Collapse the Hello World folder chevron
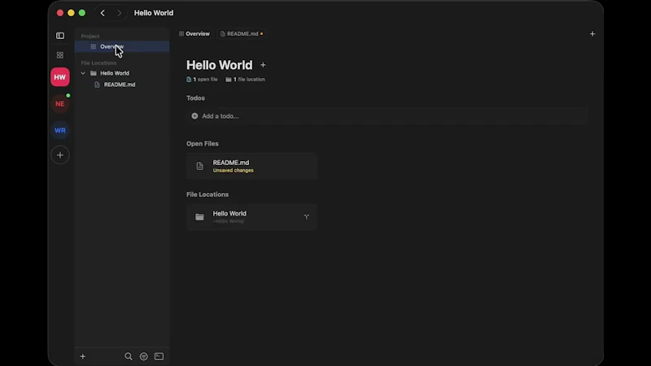This screenshot has width=651, height=366. click(83, 73)
